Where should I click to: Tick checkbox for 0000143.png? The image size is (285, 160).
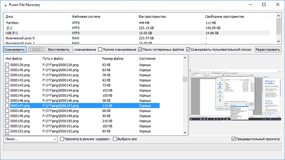point(7,85)
